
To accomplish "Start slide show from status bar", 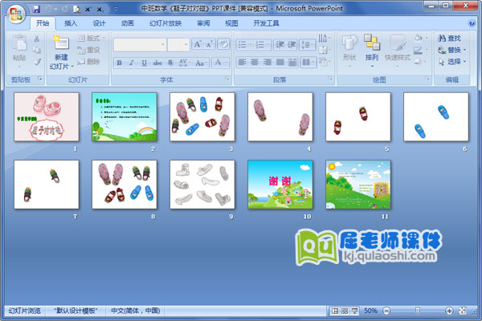I will [354, 311].
